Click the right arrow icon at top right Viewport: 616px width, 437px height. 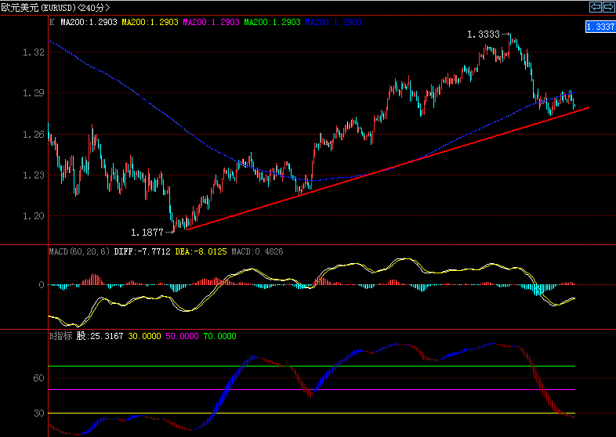click(x=608, y=7)
